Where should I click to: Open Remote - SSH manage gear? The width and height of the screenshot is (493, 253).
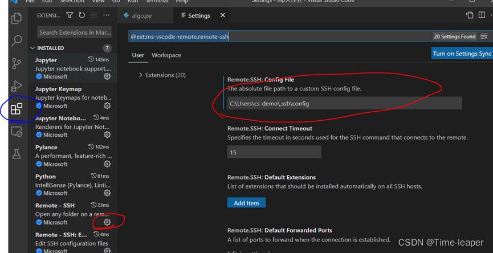[107, 222]
